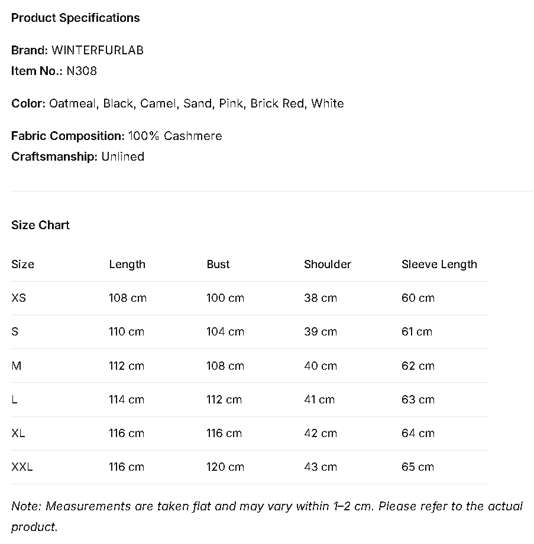Click the Length column header
534x544 pixels.
coord(127,264)
